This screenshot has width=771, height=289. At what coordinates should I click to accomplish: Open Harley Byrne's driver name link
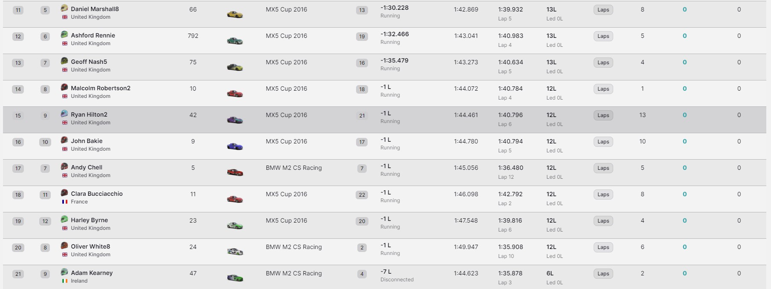click(89, 220)
